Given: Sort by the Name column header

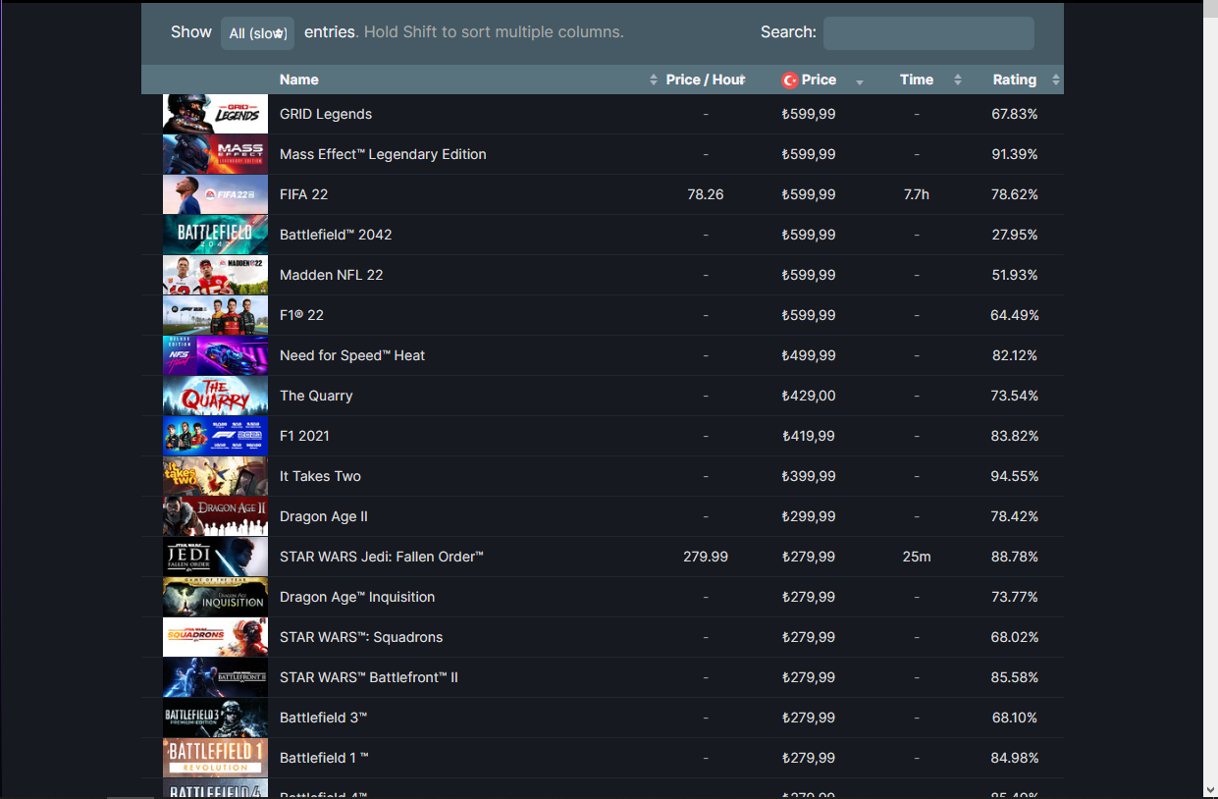Looking at the screenshot, I should [465, 80].
